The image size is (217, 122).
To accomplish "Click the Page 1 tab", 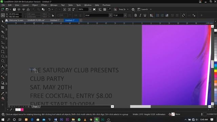I will click(x=36, y=106).
